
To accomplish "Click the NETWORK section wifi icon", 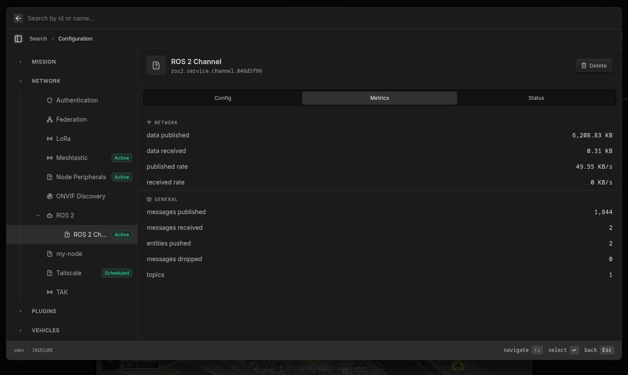I will point(149,123).
